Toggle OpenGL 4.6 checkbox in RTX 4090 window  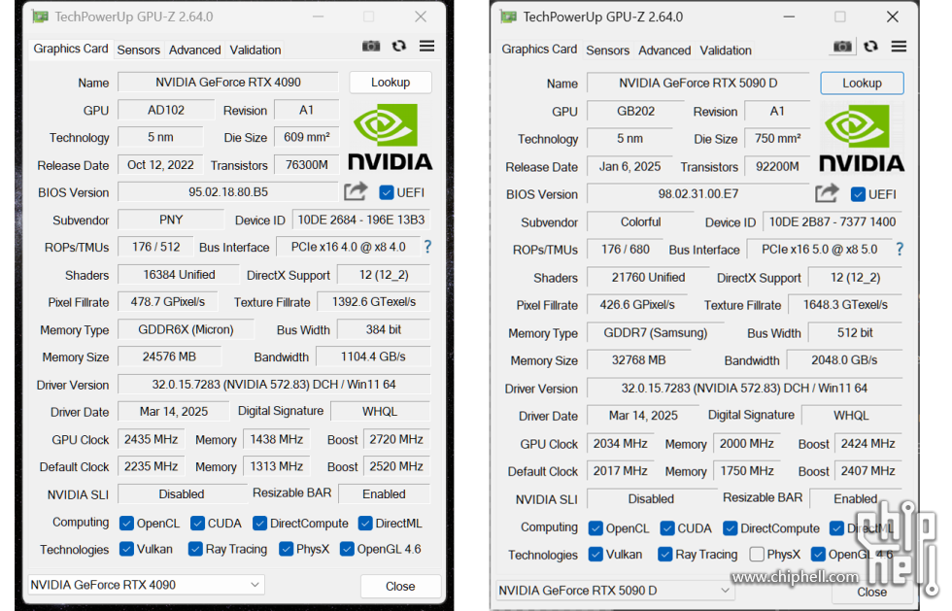[347, 549]
